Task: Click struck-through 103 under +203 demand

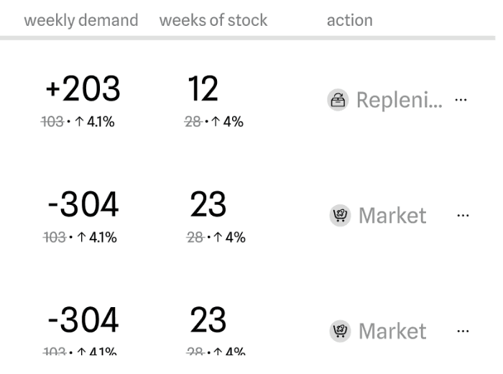Action: tap(52, 122)
